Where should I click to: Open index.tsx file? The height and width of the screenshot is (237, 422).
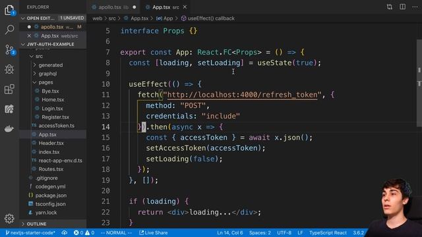49,152
